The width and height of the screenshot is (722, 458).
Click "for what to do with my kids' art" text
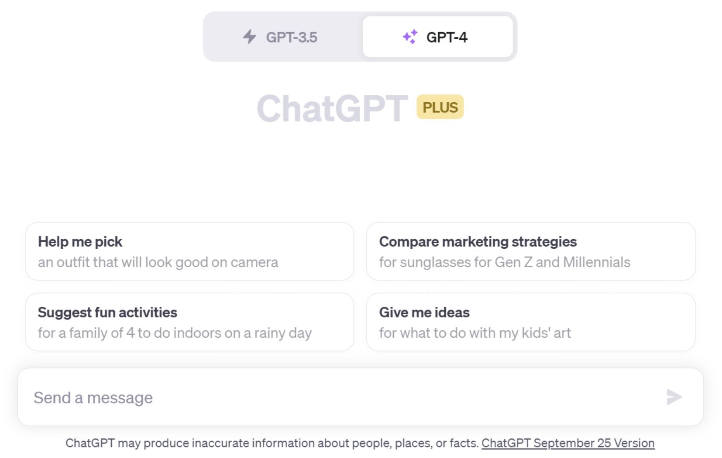[x=475, y=333]
